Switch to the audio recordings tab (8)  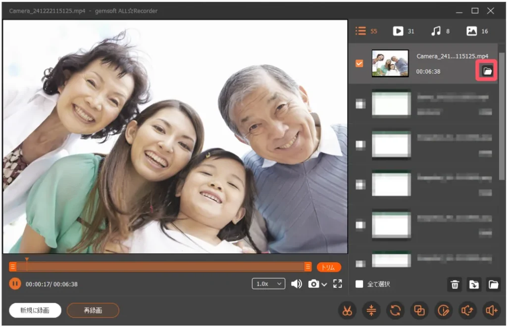tap(440, 31)
